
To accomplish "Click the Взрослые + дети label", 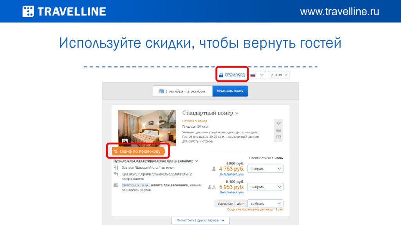I will coord(231,204).
